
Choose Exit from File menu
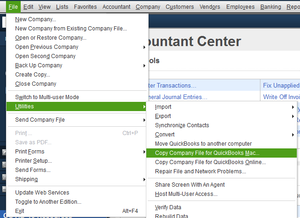tap(76, 211)
